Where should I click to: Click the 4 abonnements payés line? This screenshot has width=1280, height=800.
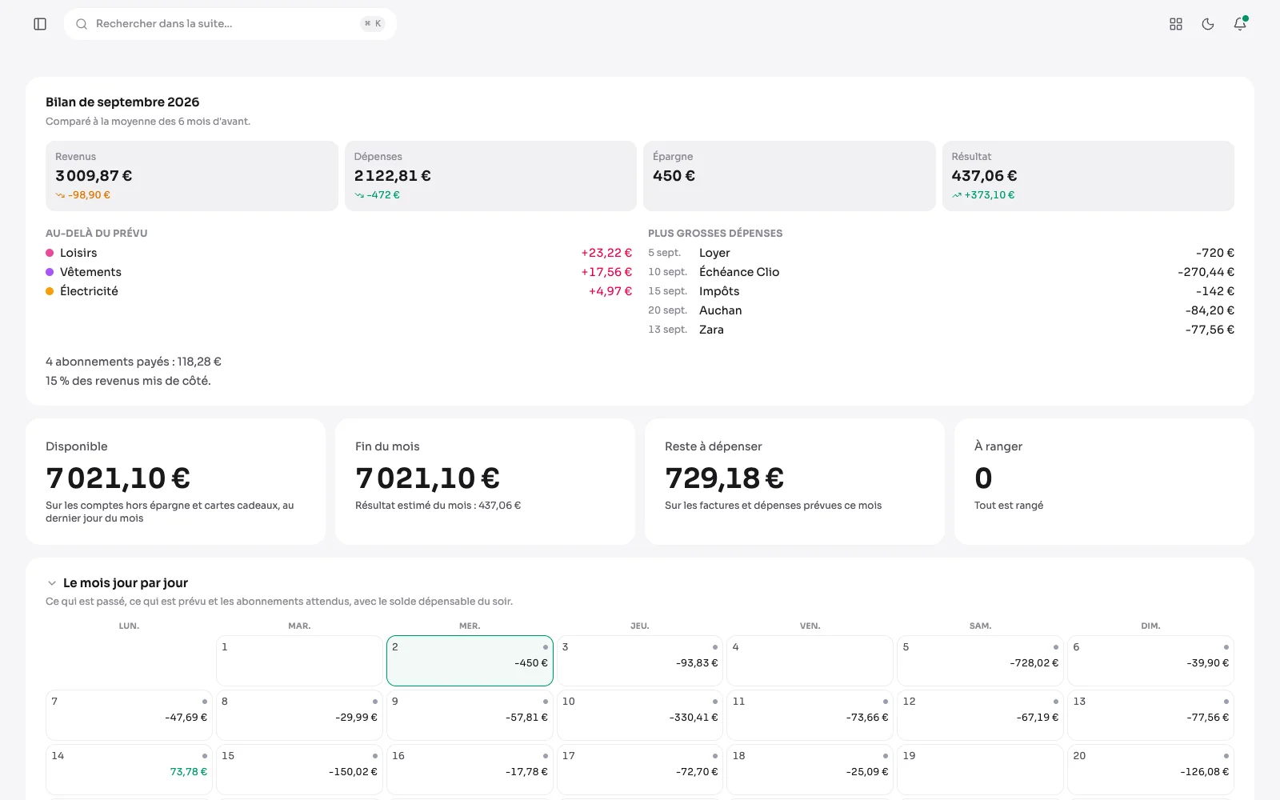(x=134, y=362)
